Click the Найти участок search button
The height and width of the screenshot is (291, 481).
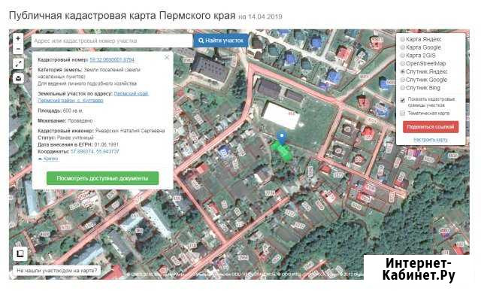coord(221,40)
